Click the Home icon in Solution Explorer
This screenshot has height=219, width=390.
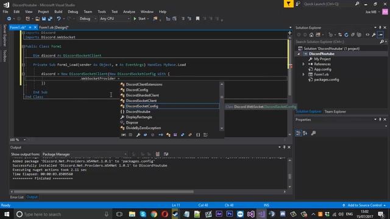[311, 35]
